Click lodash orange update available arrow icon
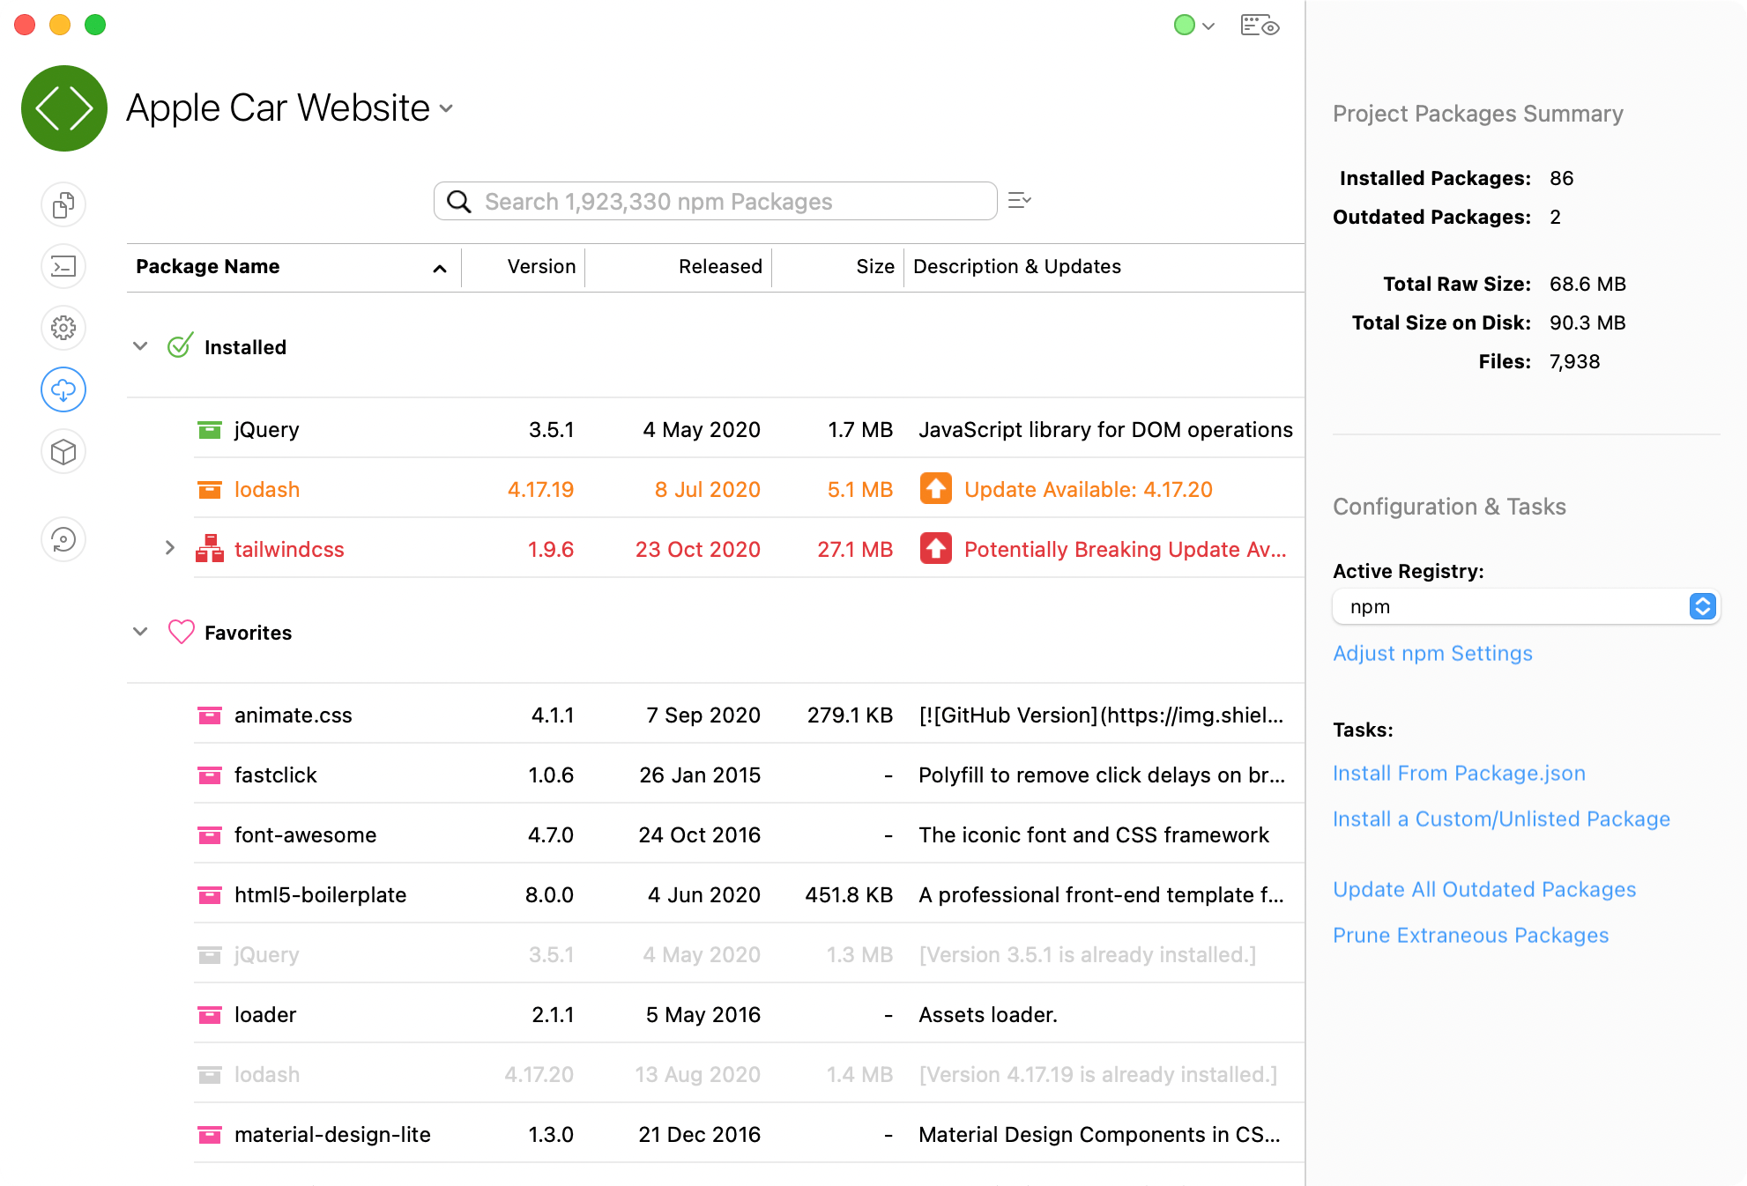 click(x=935, y=489)
